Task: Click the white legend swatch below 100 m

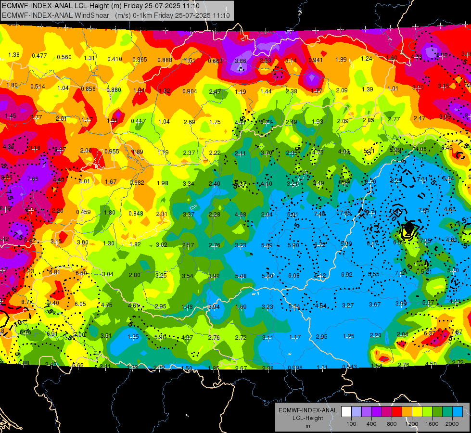Action: [x=346, y=411]
